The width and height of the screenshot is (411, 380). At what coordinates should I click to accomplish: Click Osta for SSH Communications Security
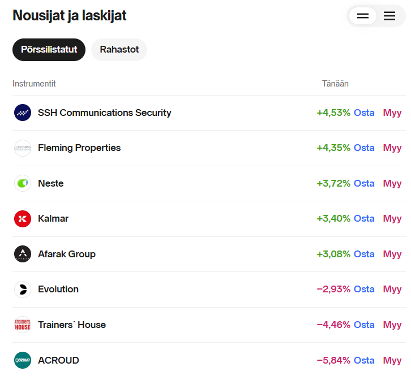click(x=364, y=113)
